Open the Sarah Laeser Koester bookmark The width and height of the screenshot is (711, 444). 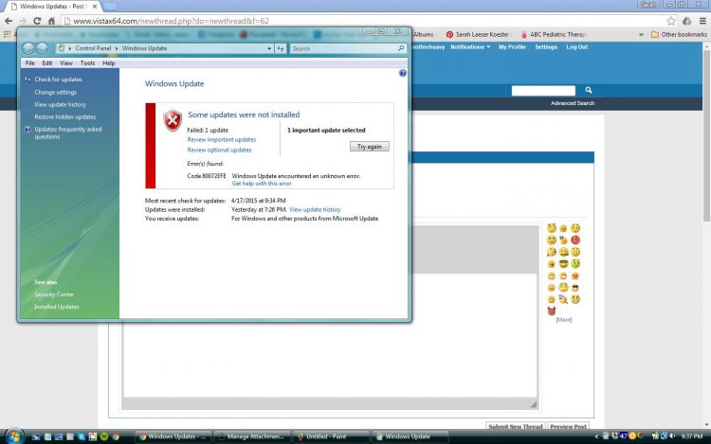478,34
